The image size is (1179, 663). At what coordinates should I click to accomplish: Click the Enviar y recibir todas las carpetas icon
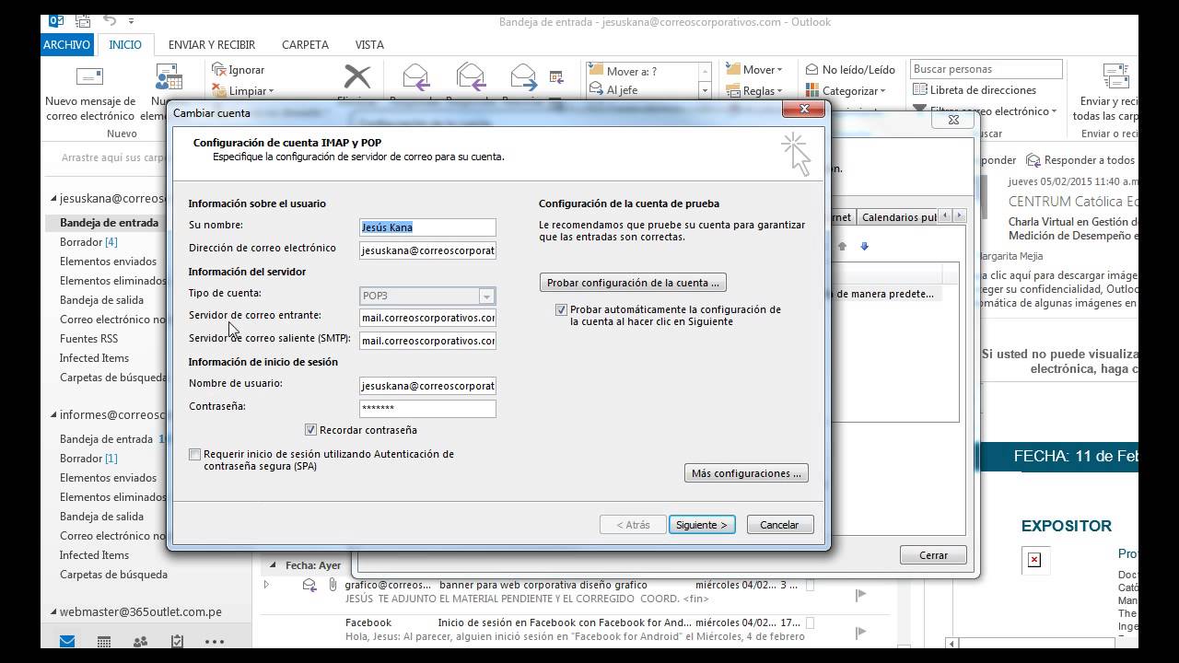tap(1115, 77)
